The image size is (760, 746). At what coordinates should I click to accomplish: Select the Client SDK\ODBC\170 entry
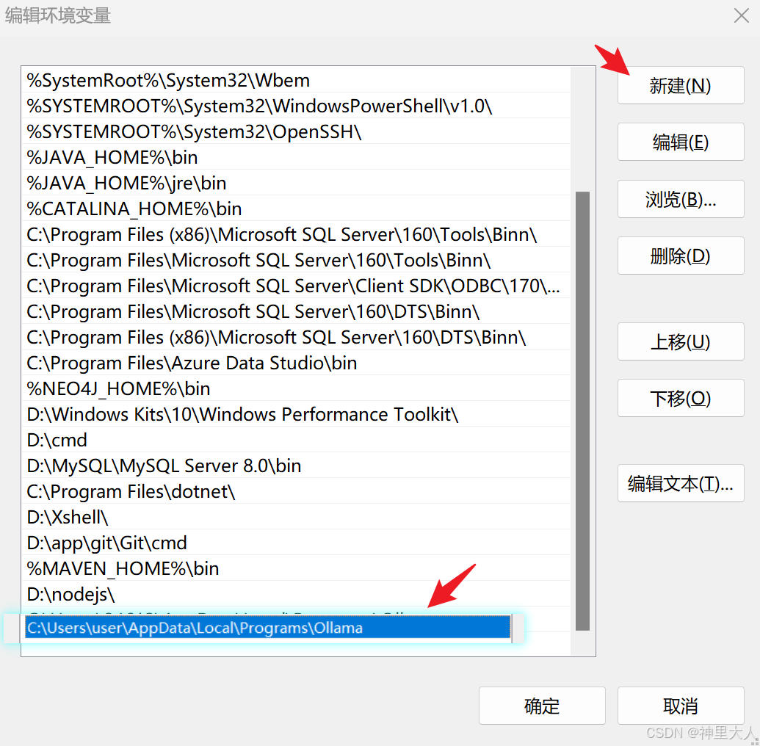[296, 286]
